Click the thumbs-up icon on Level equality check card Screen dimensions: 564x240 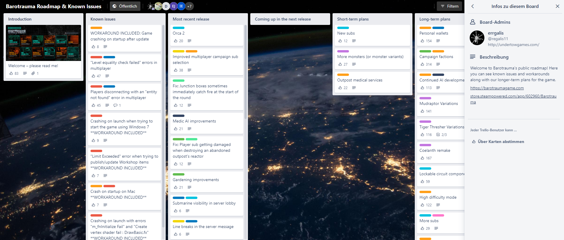(x=93, y=76)
